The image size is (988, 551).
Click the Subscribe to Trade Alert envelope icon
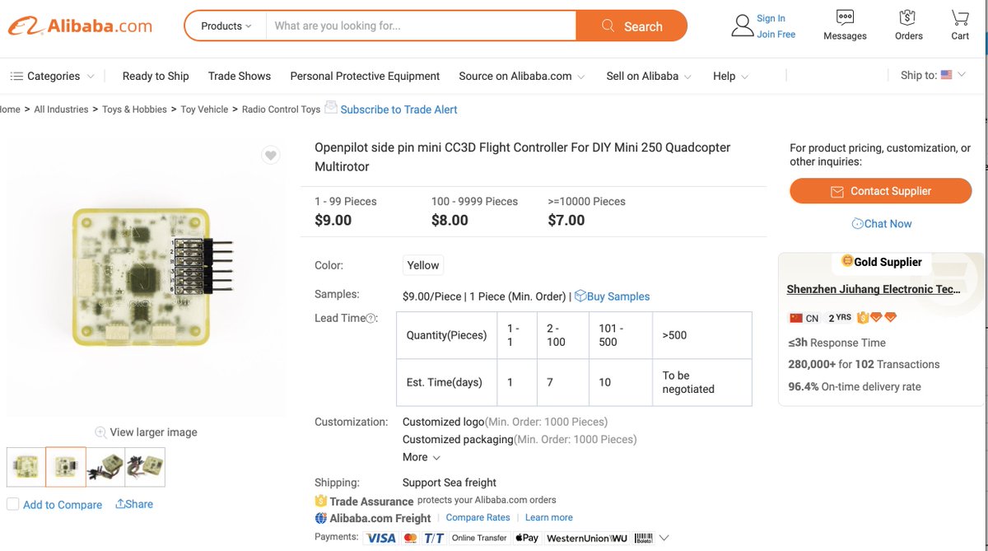click(331, 107)
